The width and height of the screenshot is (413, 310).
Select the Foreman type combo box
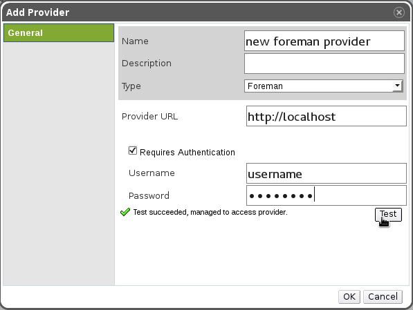(324, 86)
